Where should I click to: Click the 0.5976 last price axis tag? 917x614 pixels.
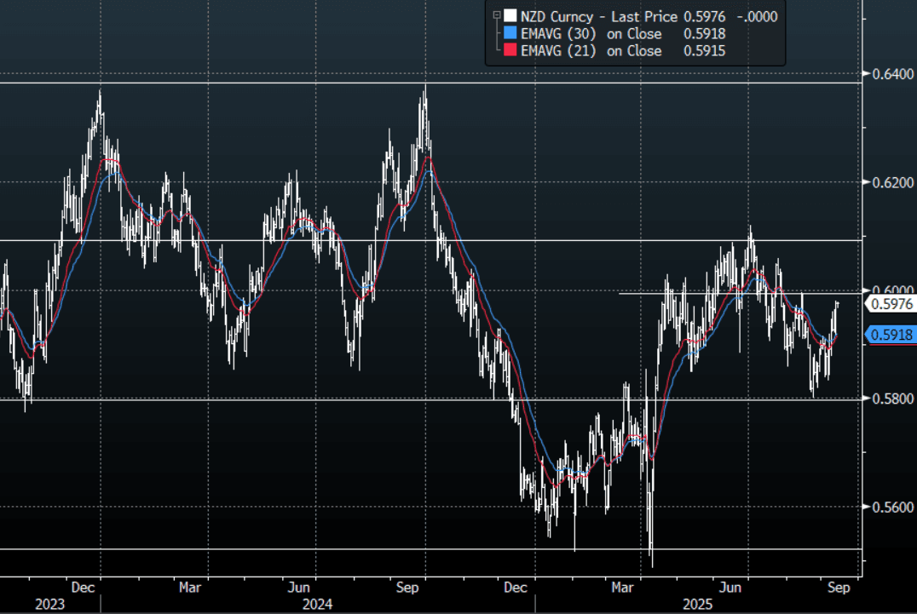(x=890, y=303)
